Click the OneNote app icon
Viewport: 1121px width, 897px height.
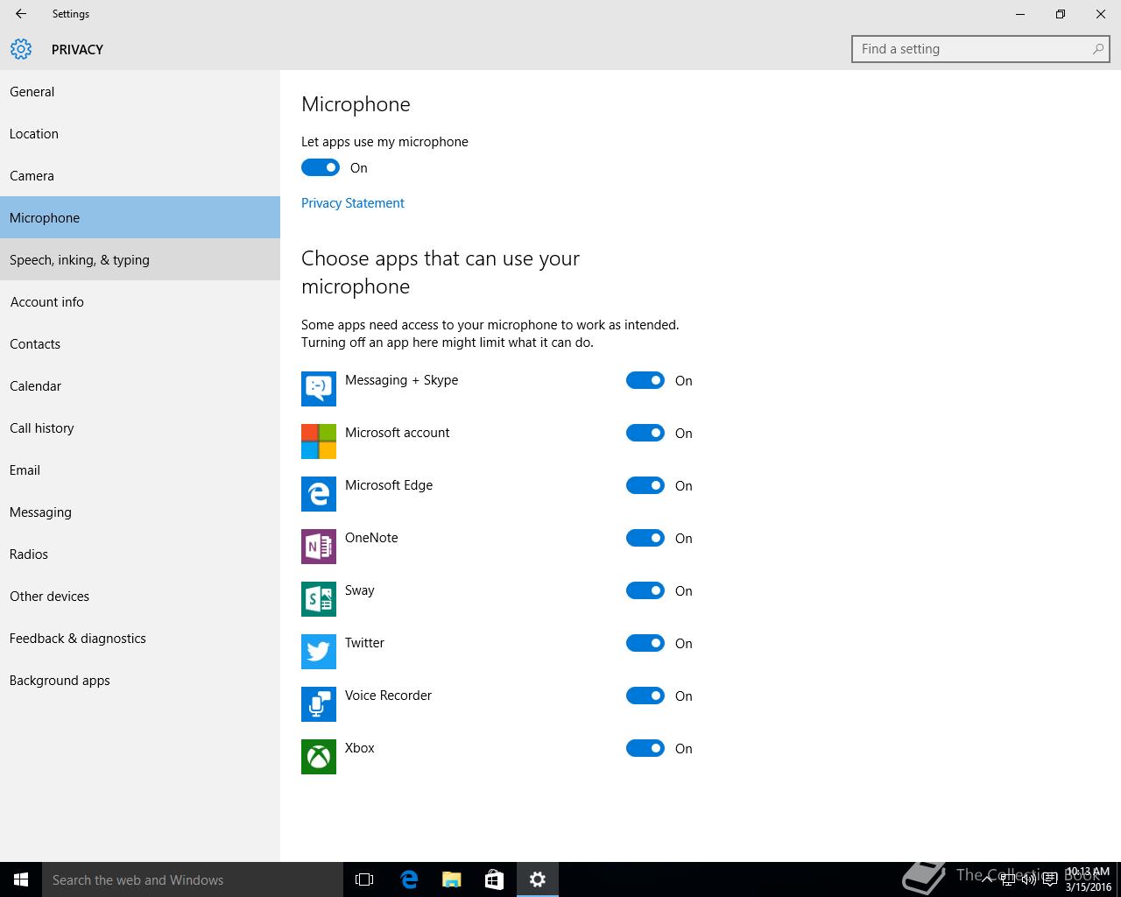(319, 547)
